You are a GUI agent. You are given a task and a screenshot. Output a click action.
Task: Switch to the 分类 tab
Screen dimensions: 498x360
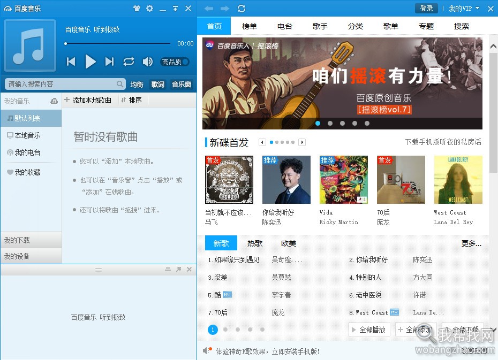(356, 26)
